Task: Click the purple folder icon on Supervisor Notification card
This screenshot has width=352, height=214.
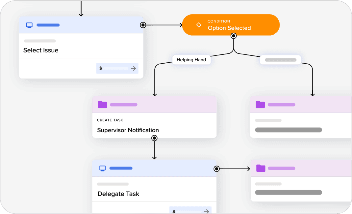Action: (x=103, y=105)
